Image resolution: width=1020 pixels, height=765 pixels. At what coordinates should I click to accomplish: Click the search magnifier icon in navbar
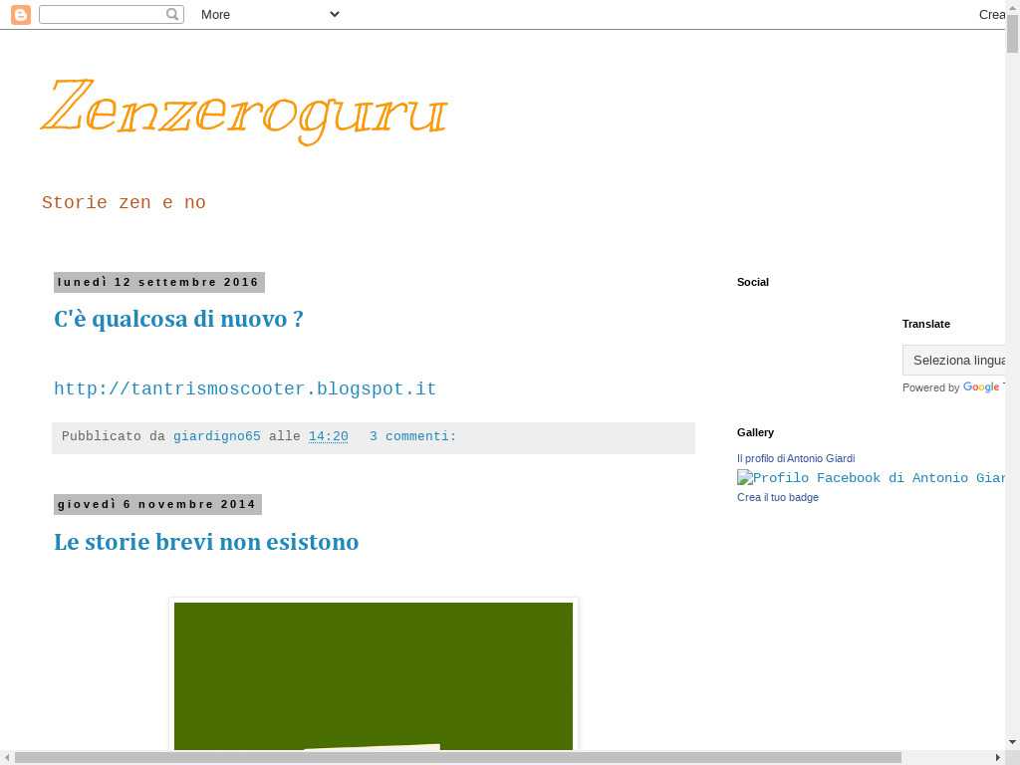[172, 15]
